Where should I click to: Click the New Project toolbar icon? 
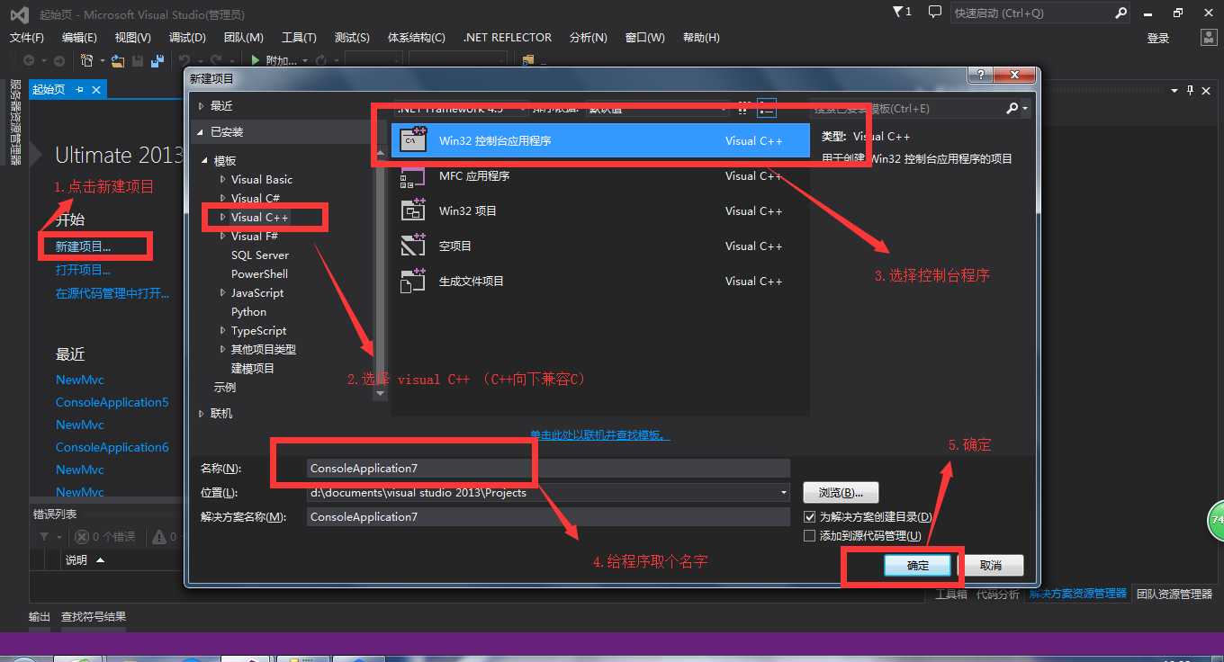point(87,60)
